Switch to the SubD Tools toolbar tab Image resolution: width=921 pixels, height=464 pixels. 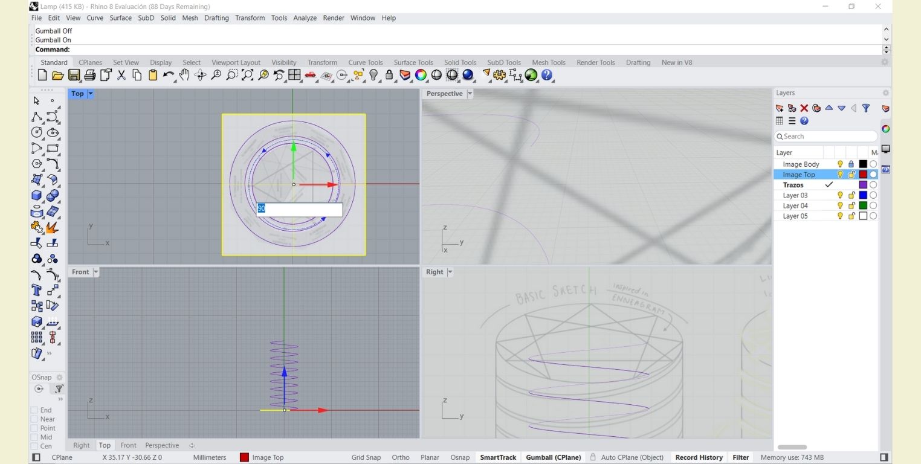[504, 62]
